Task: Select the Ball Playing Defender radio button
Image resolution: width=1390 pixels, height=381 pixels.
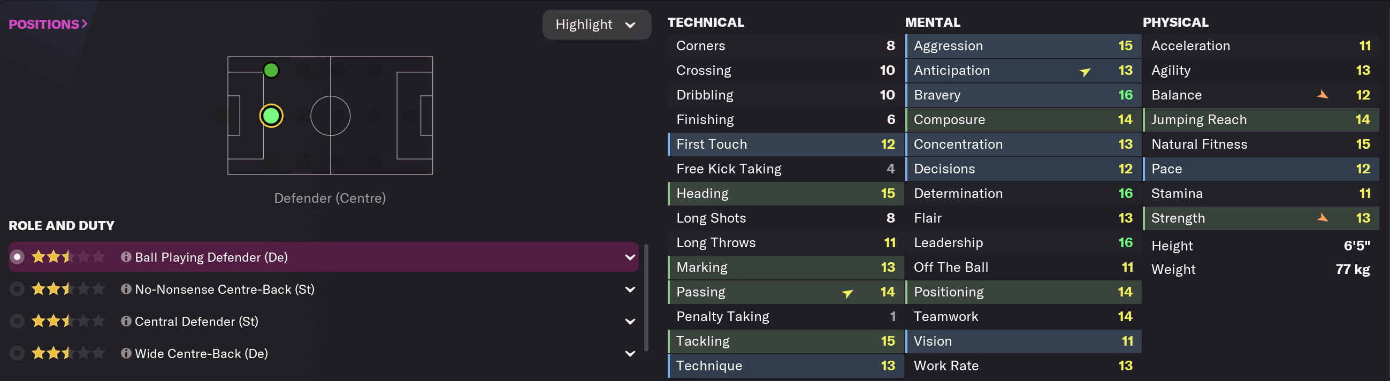Action: coord(17,257)
